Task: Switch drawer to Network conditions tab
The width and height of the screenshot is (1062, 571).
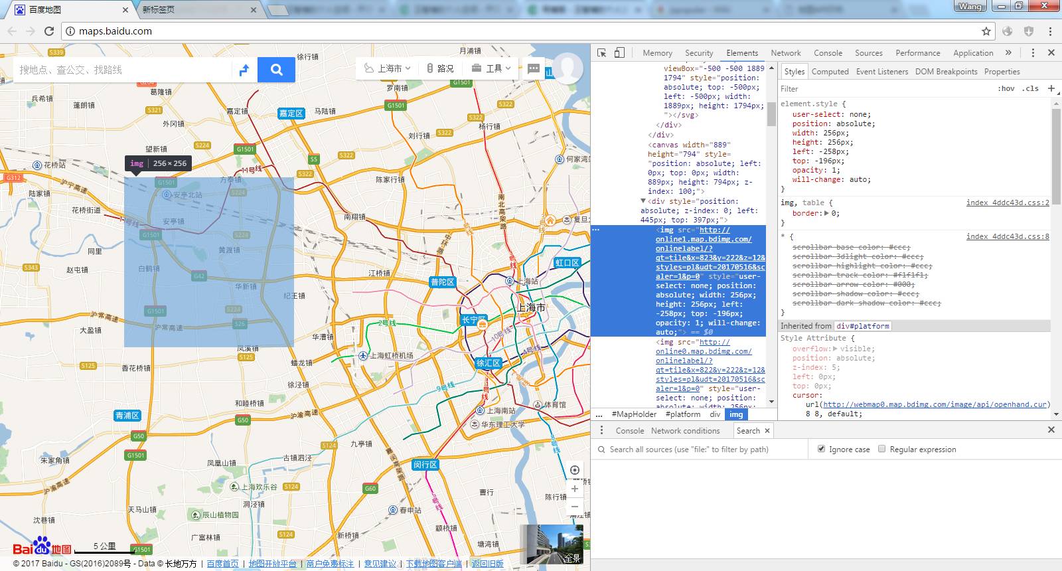Action: pos(685,431)
